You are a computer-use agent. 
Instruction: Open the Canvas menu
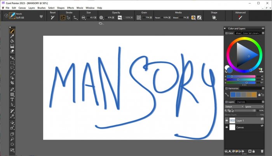22,8
